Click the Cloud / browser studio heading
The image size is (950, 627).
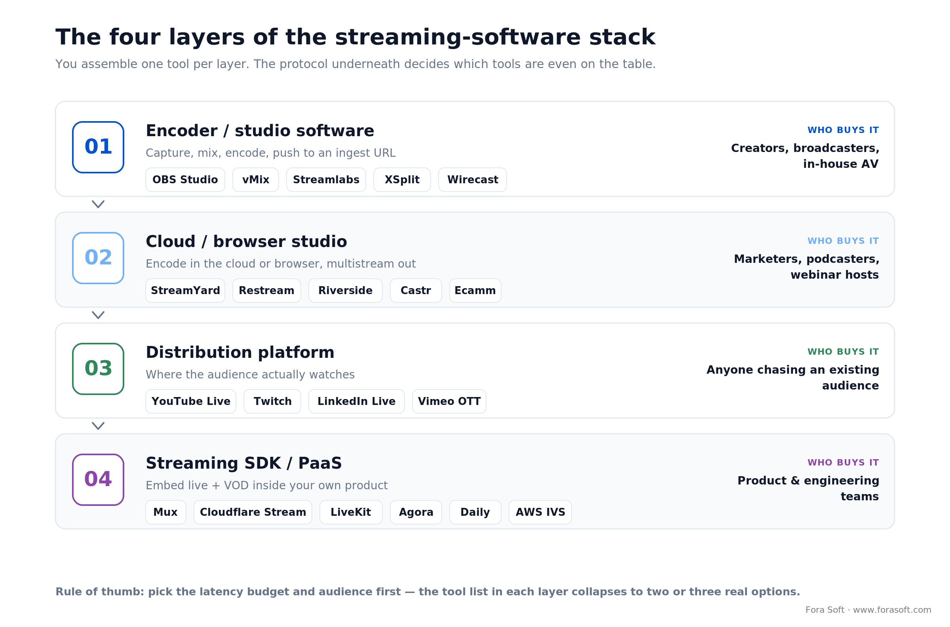click(x=246, y=242)
